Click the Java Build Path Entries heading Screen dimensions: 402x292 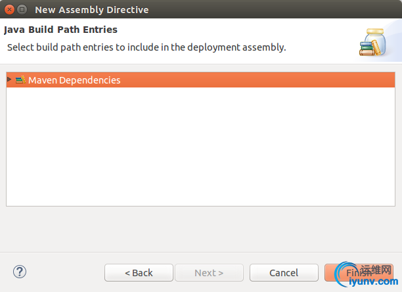(60, 30)
